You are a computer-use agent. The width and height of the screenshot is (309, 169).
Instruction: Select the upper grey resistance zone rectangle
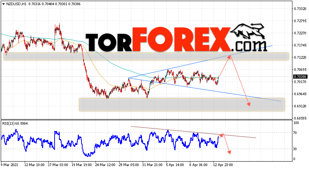(x=146, y=56)
